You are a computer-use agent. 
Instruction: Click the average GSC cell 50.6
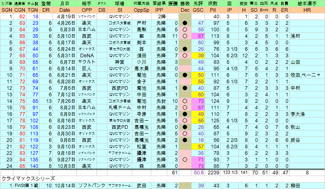click(x=198, y=173)
